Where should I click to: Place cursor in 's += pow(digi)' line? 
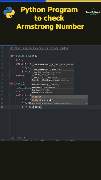click(32, 107)
